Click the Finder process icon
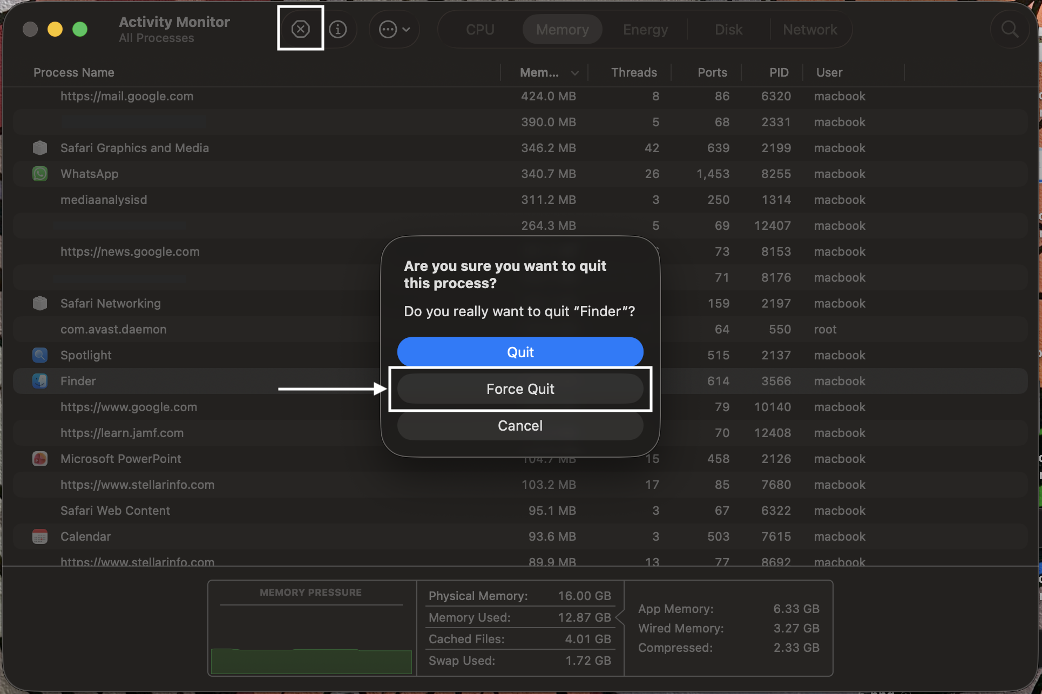1042x694 pixels. coord(39,380)
